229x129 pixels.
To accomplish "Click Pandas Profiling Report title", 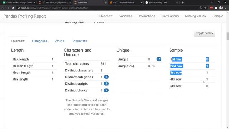I will [x=25, y=16].
